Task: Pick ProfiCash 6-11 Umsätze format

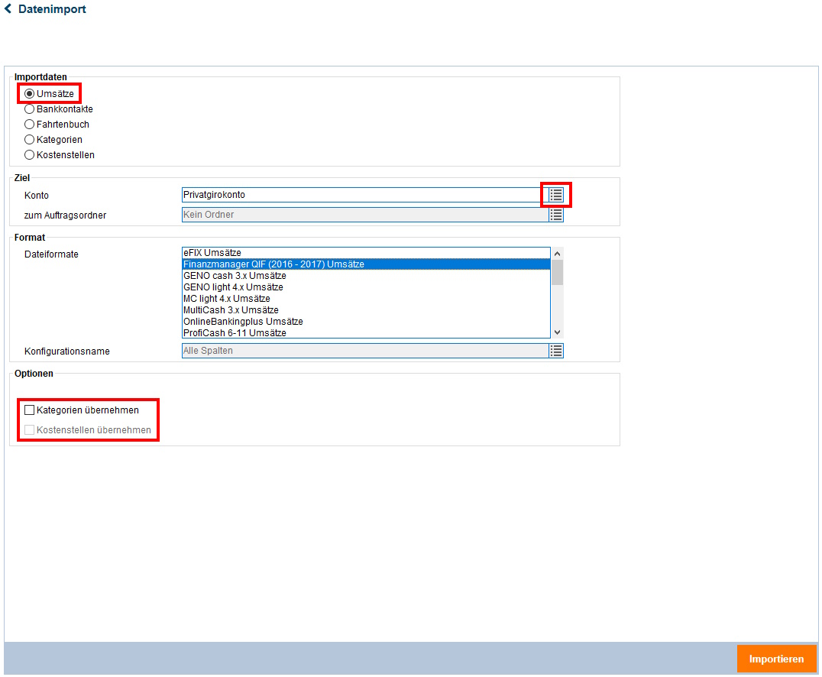Action: coord(366,333)
